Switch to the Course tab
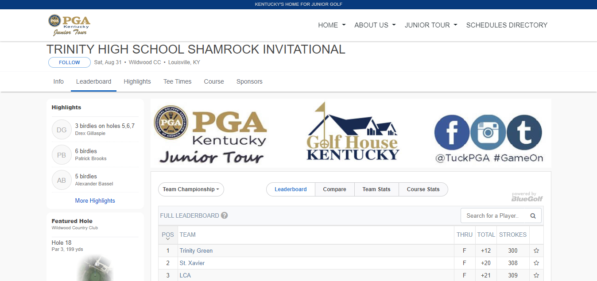Screen dimensions: 597x281 [x=214, y=81]
